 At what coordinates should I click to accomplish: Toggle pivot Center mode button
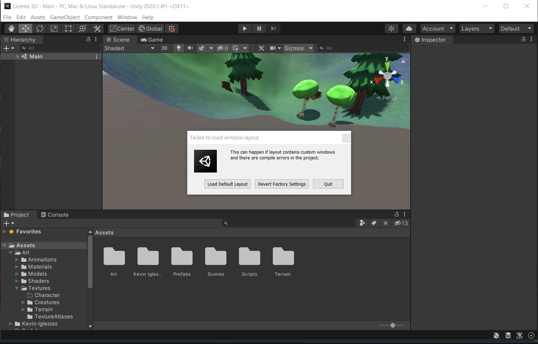[x=122, y=28]
